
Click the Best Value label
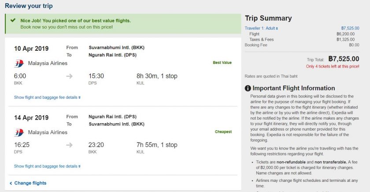click(222, 63)
